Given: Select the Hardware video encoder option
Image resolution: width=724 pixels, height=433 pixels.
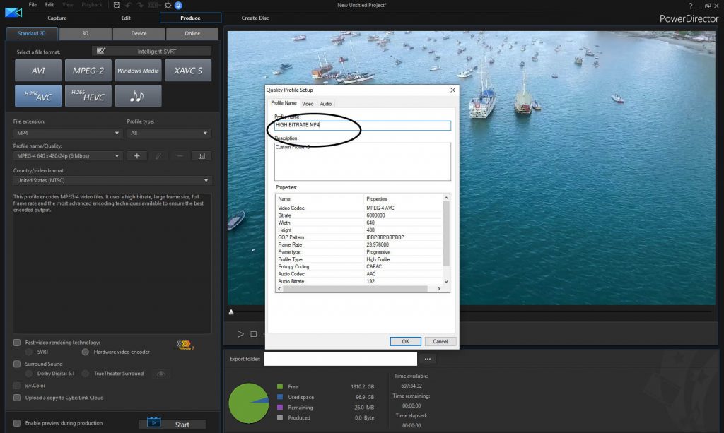Looking at the screenshot, I should coord(86,352).
